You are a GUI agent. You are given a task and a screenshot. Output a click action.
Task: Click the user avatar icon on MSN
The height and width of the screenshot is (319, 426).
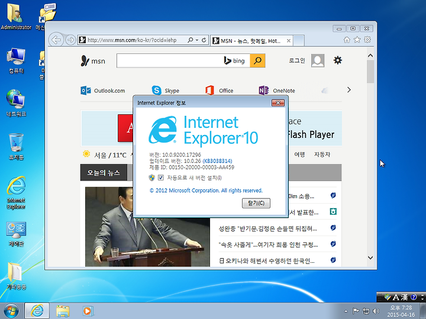click(x=318, y=60)
